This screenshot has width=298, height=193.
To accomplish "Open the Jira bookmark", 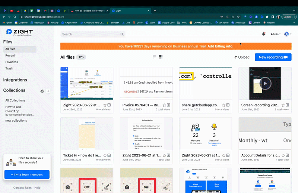I will [126, 22].
